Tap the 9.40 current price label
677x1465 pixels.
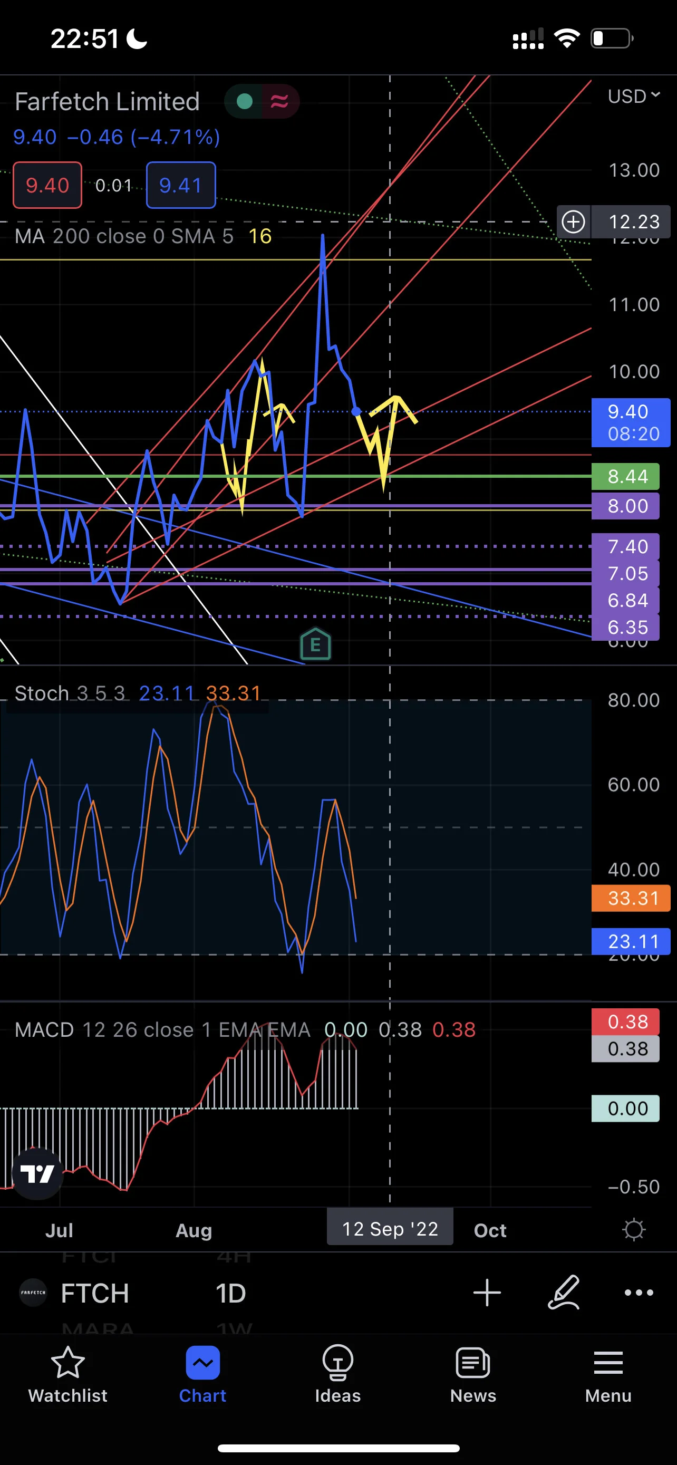(631, 422)
